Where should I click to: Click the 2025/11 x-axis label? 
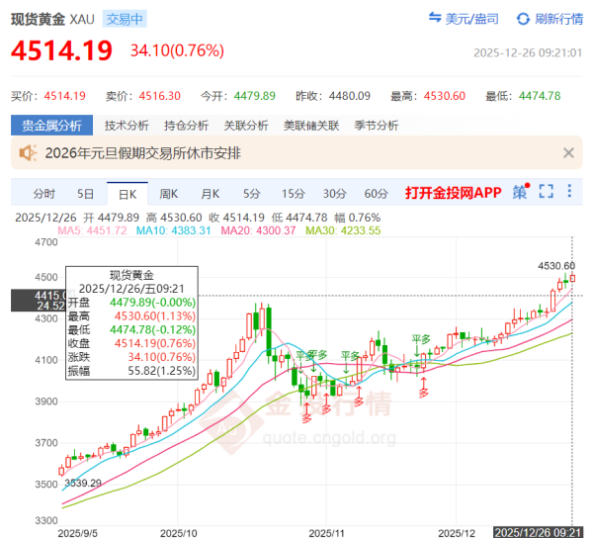tap(327, 533)
